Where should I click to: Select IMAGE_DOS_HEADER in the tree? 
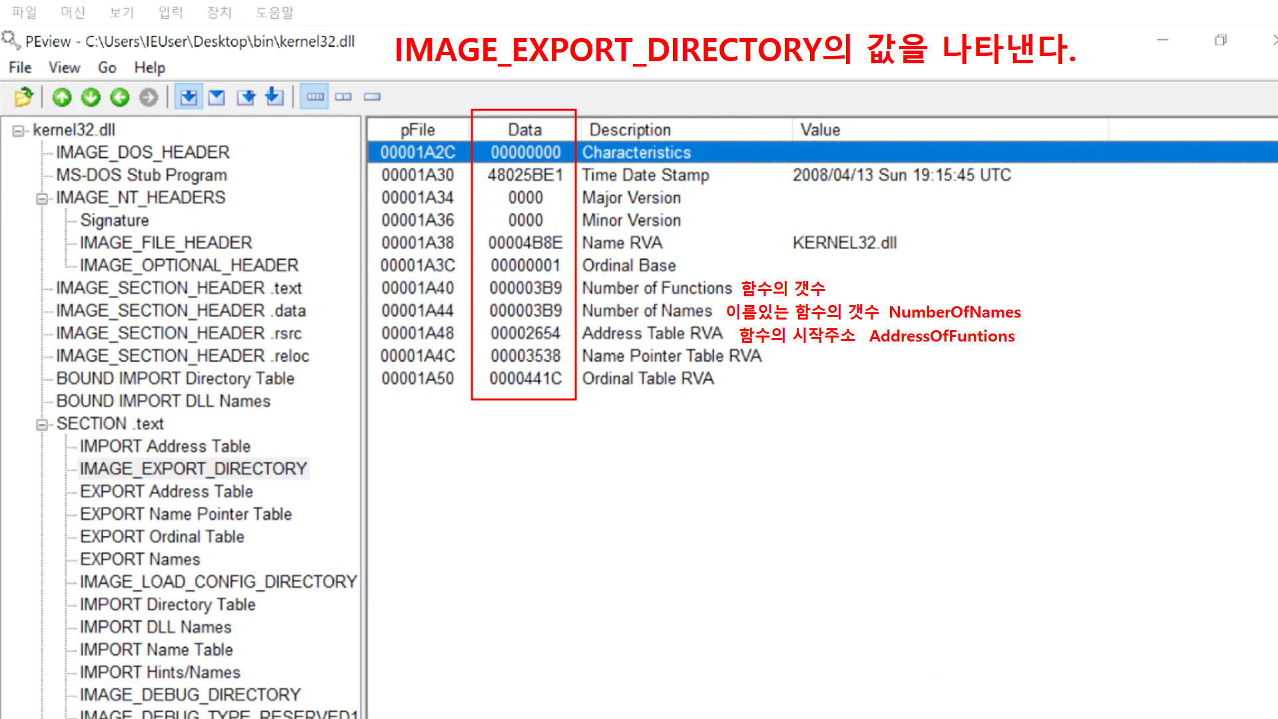pyautogui.click(x=142, y=152)
